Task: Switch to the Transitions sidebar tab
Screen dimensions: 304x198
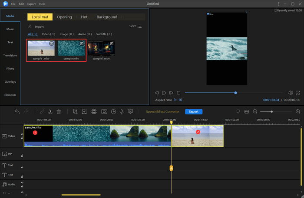Action: coord(10,55)
